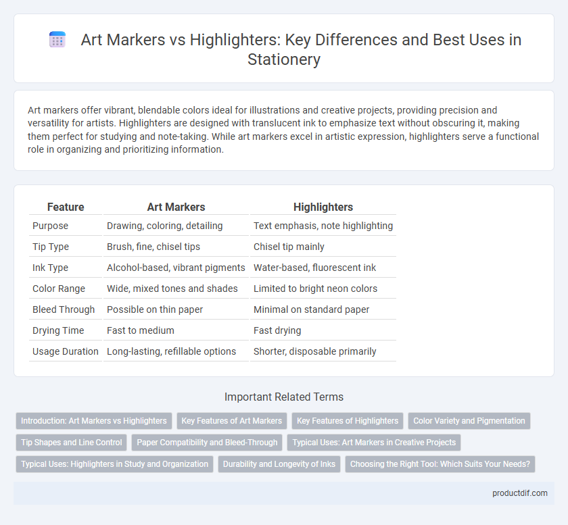Click the 'Minimal on standard paper' cell
The width and height of the screenshot is (568, 525).
(x=311, y=310)
